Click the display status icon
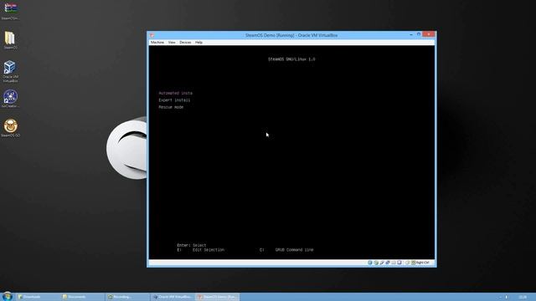 click(399, 263)
